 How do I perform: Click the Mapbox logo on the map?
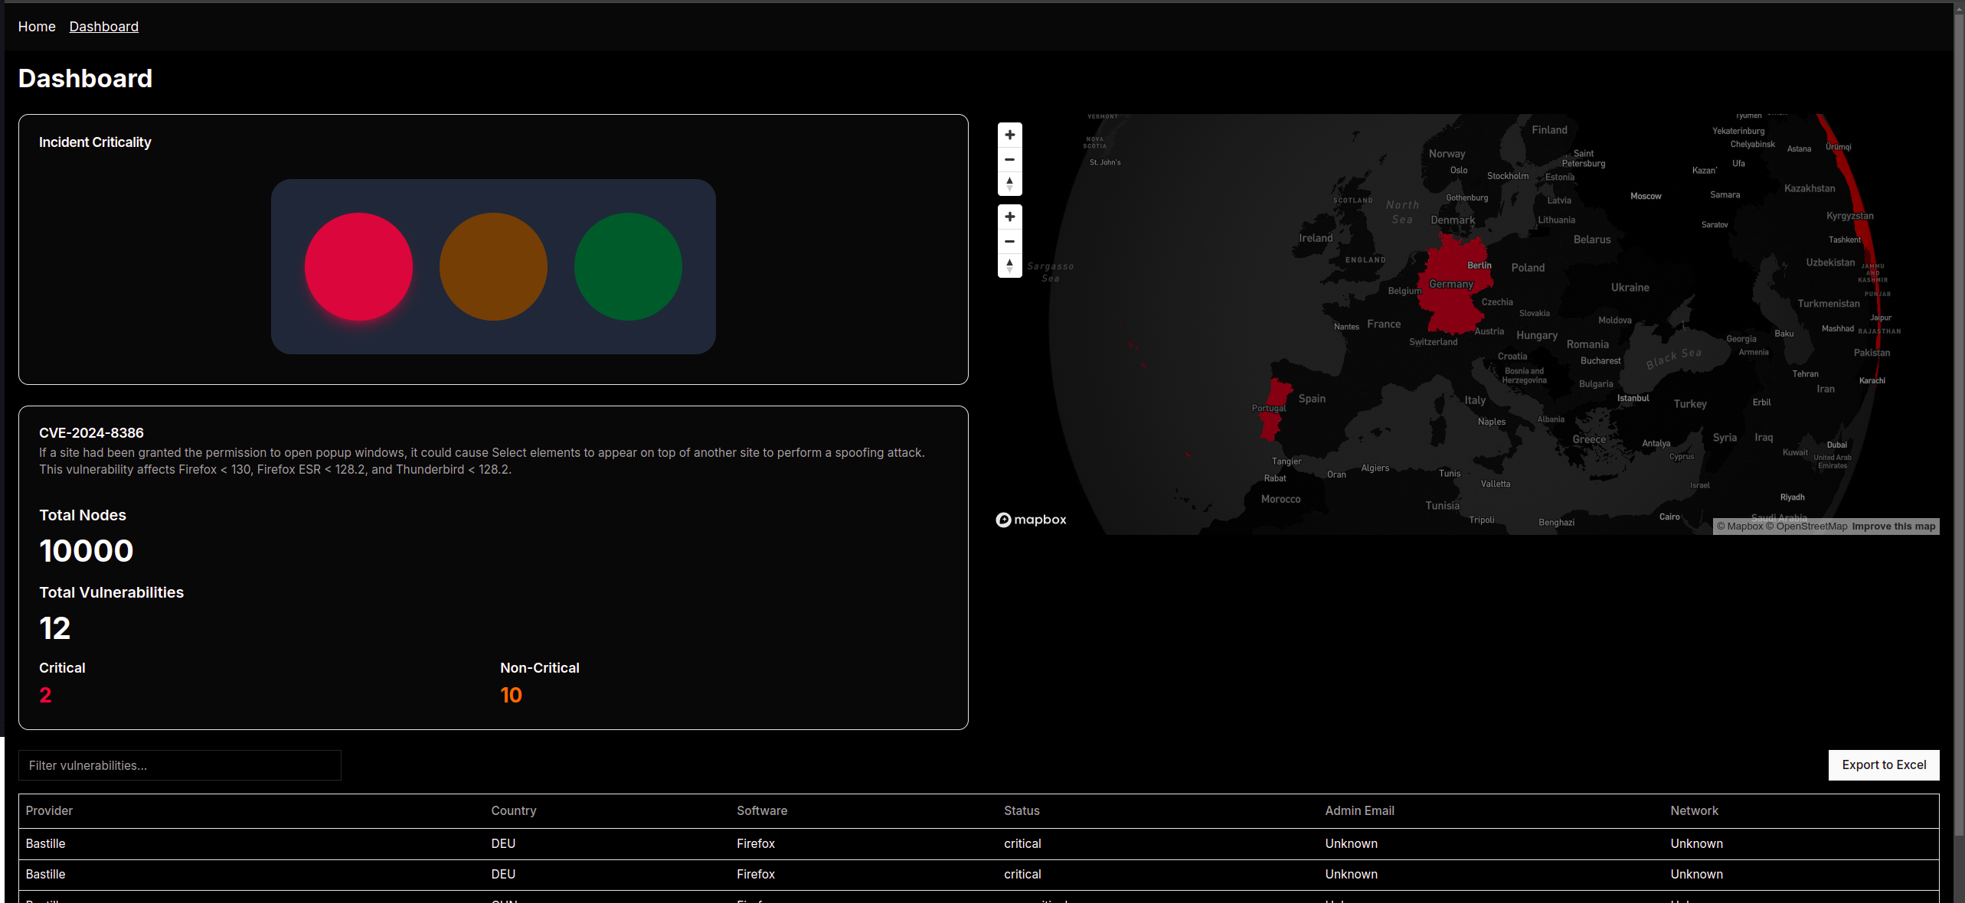(x=1031, y=520)
